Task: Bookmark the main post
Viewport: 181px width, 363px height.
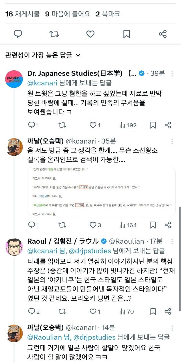Action: pyautogui.click(x=126, y=34)
